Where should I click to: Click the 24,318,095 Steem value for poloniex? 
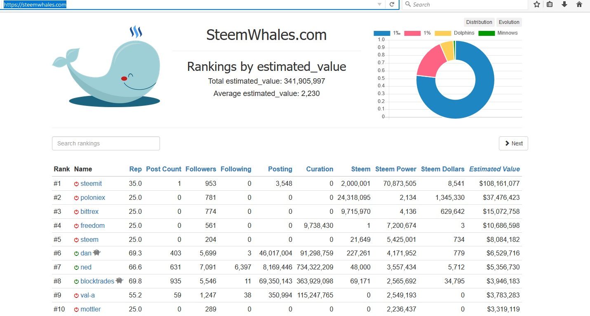pos(354,197)
